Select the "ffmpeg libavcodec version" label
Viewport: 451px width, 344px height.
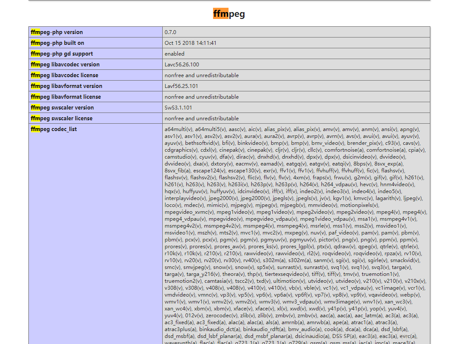coord(65,65)
